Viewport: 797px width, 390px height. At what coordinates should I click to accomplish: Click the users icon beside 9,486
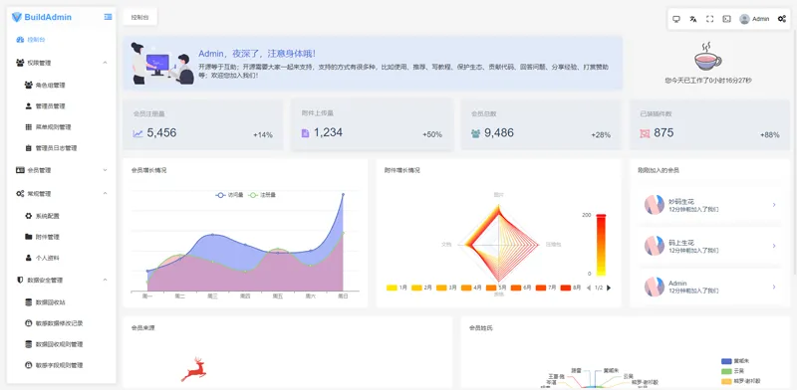coord(476,133)
